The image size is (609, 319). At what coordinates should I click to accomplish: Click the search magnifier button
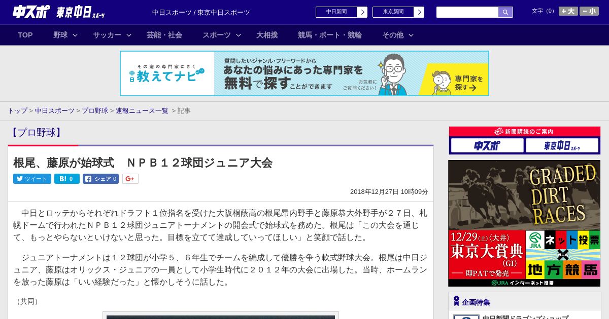pos(505,12)
